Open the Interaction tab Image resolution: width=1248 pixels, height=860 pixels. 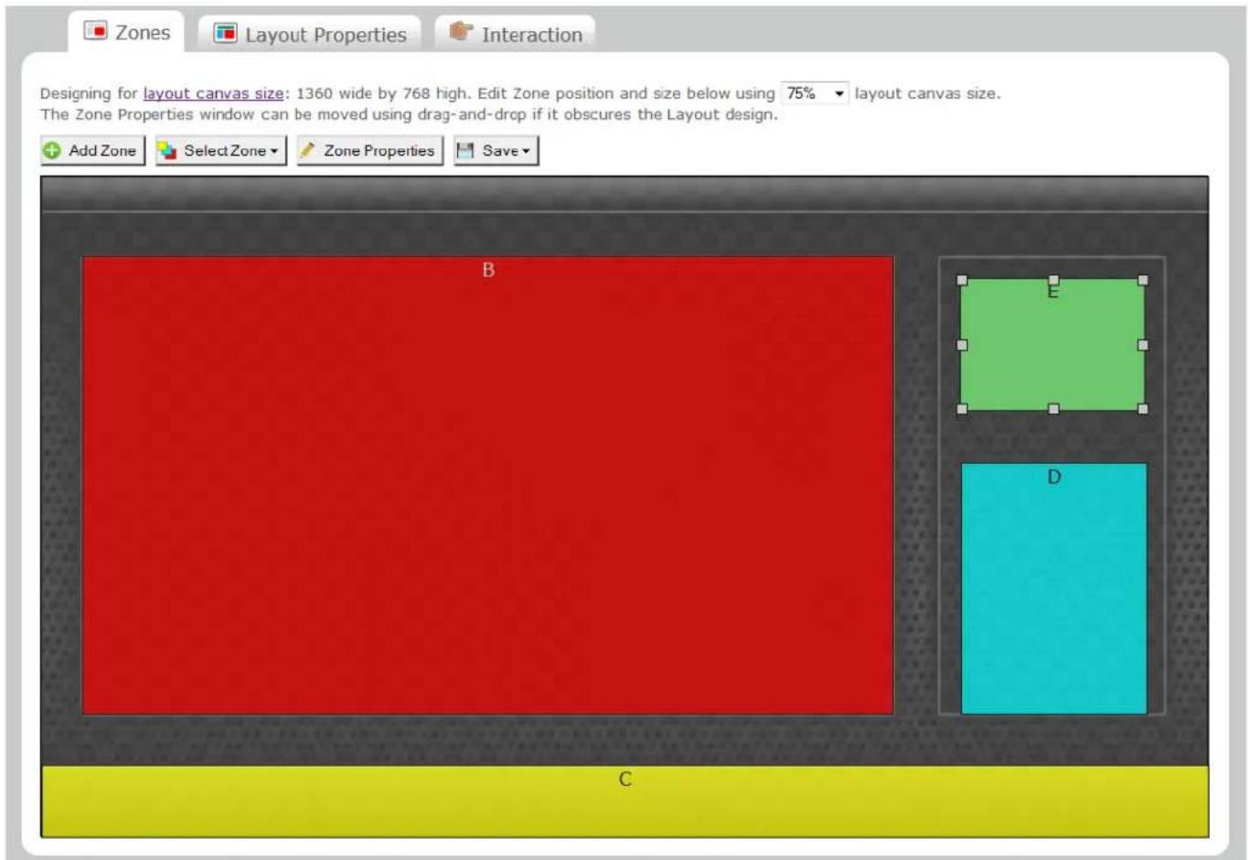[x=516, y=34]
